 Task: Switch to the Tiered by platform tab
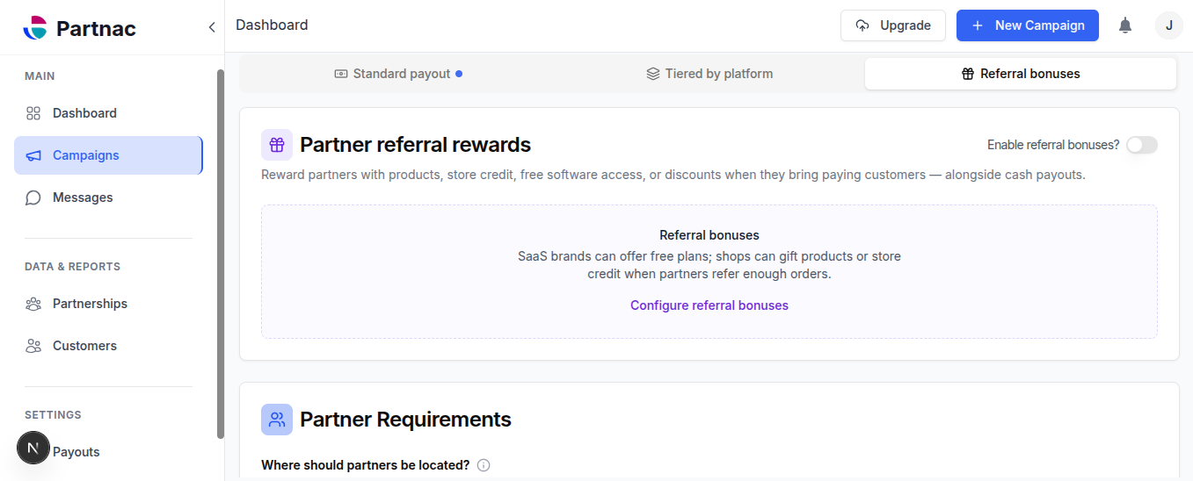tap(709, 74)
